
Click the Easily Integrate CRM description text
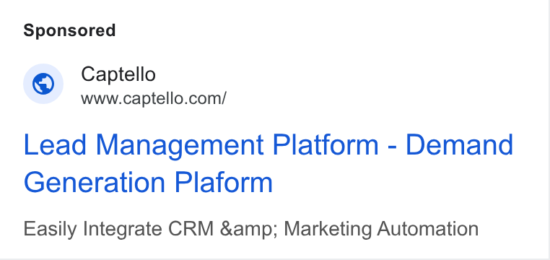pyautogui.click(x=250, y=229)
